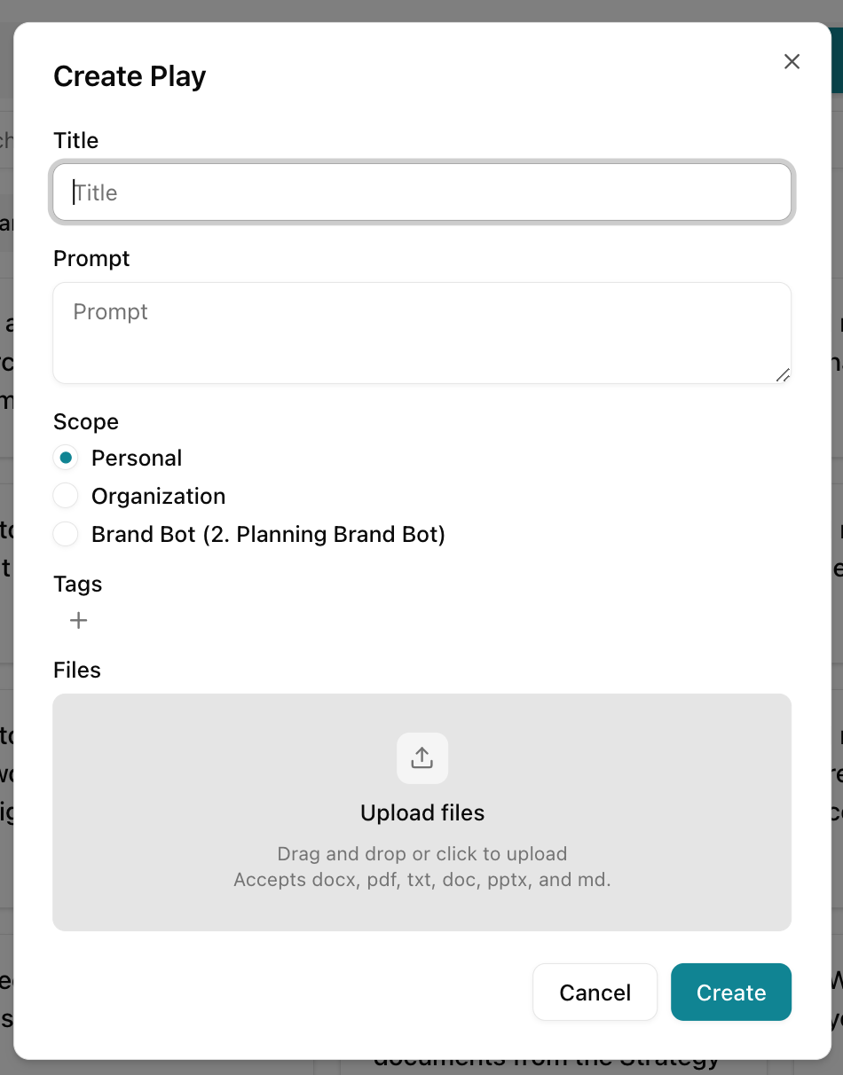Screen dimensions: 843x1075
Task: Click the "Personal" scope label text
Action: [137, 458]
